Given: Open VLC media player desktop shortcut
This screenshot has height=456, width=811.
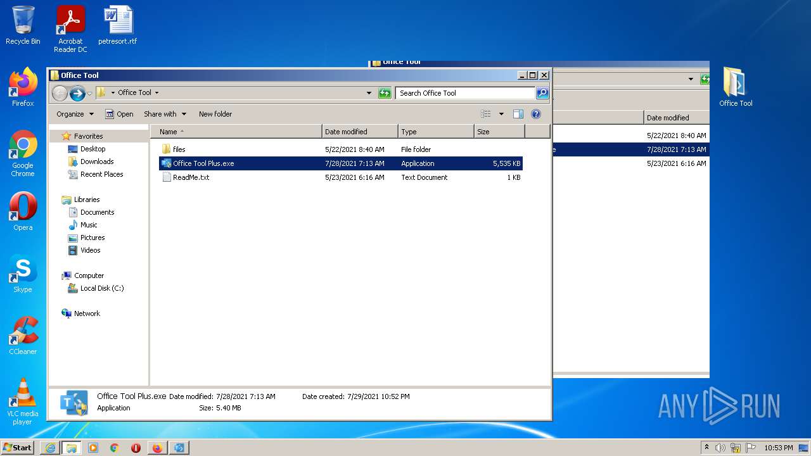Looking at the screenshot, I should [23, 402].
